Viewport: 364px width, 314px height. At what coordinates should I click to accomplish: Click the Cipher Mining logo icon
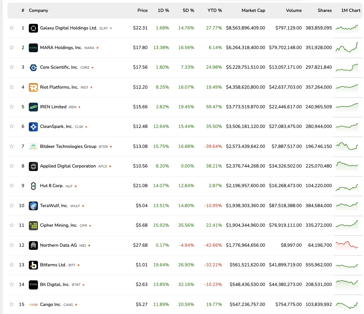click(x=33, y=225)
